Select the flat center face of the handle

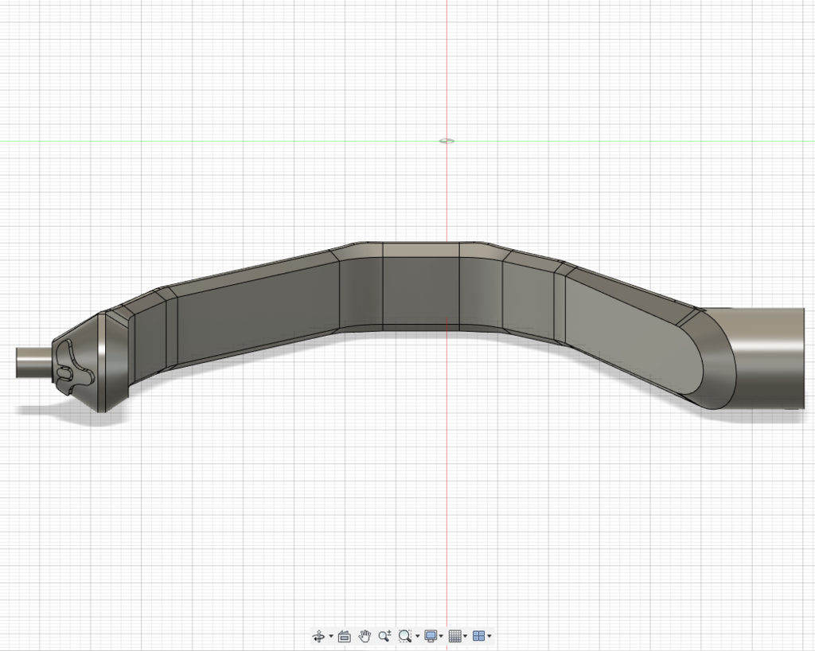click(x=420, y=290)
